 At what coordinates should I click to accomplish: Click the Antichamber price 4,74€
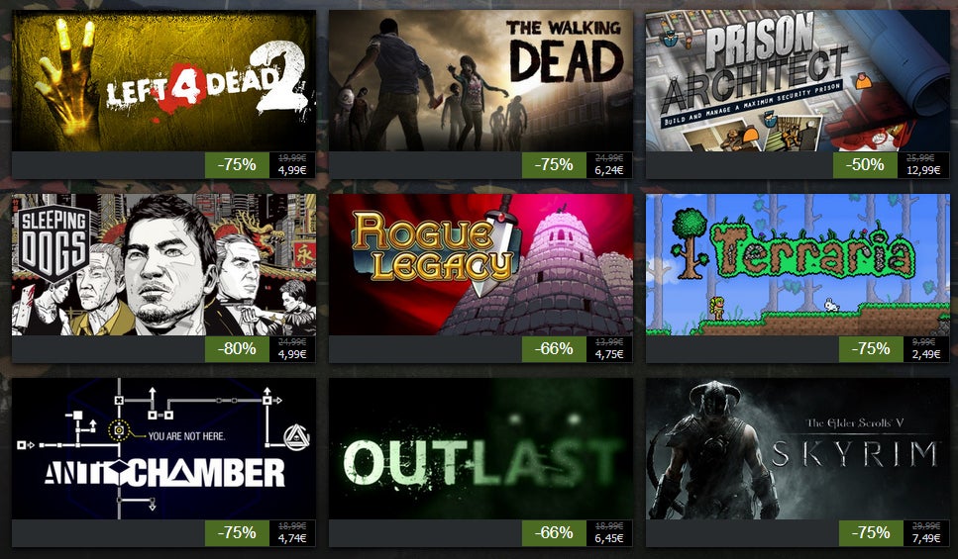coord(292,539)
